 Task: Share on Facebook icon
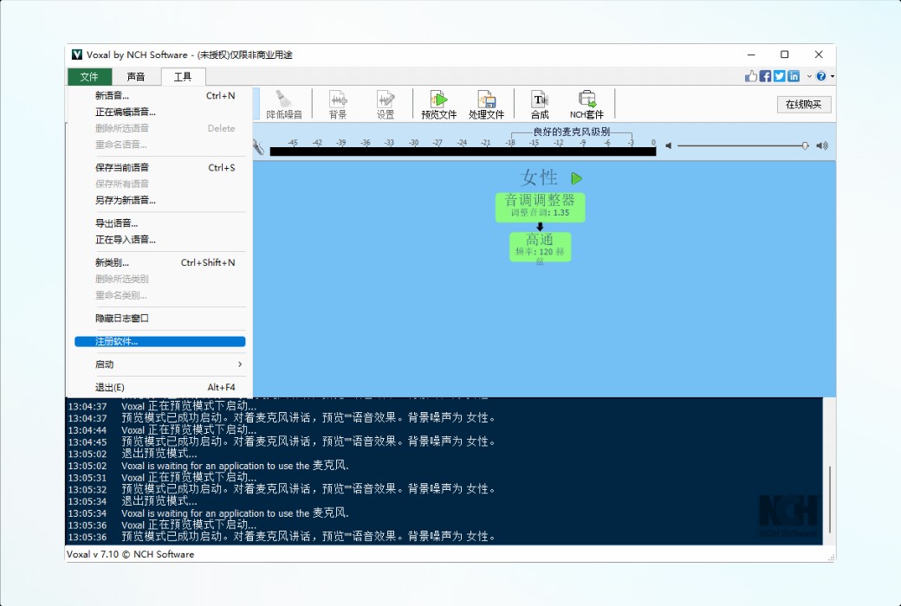coord(765,76)
